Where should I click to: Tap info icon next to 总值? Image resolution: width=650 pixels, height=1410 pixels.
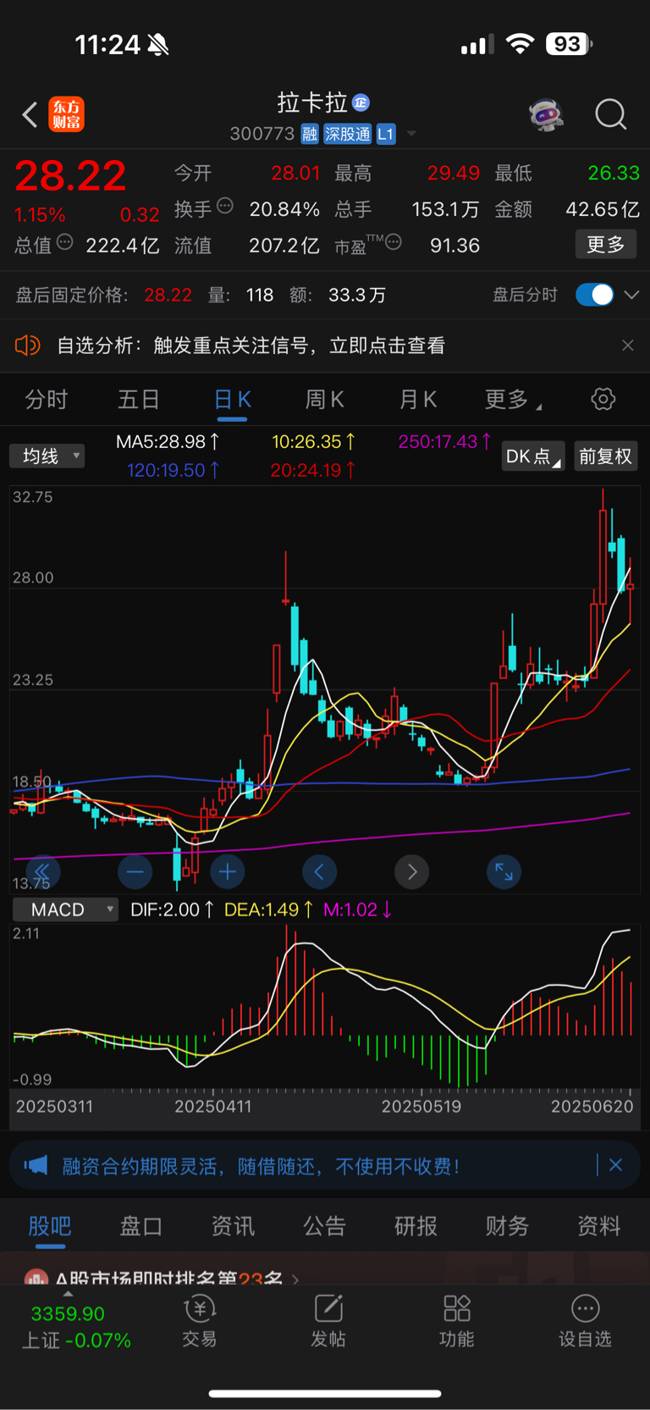tap(65, 242)
